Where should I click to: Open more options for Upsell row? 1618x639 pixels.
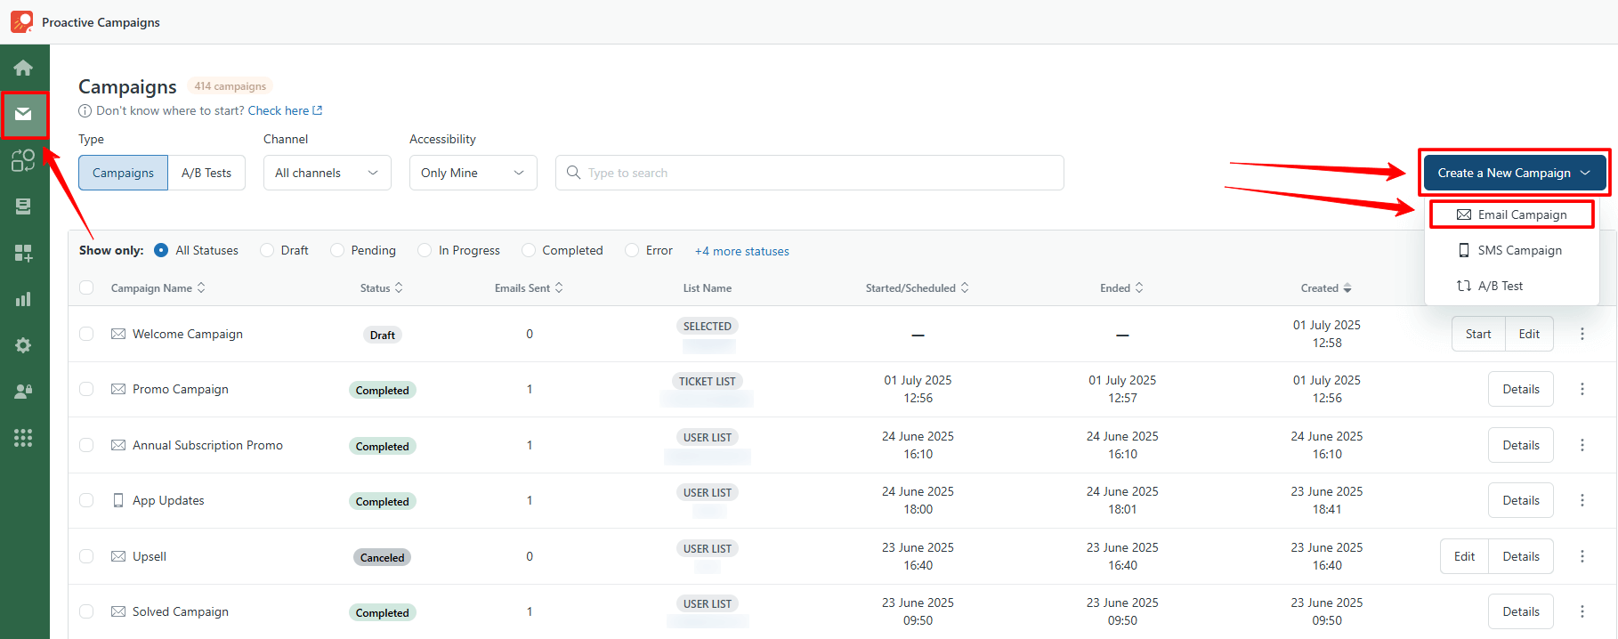tap(1582, 556)
